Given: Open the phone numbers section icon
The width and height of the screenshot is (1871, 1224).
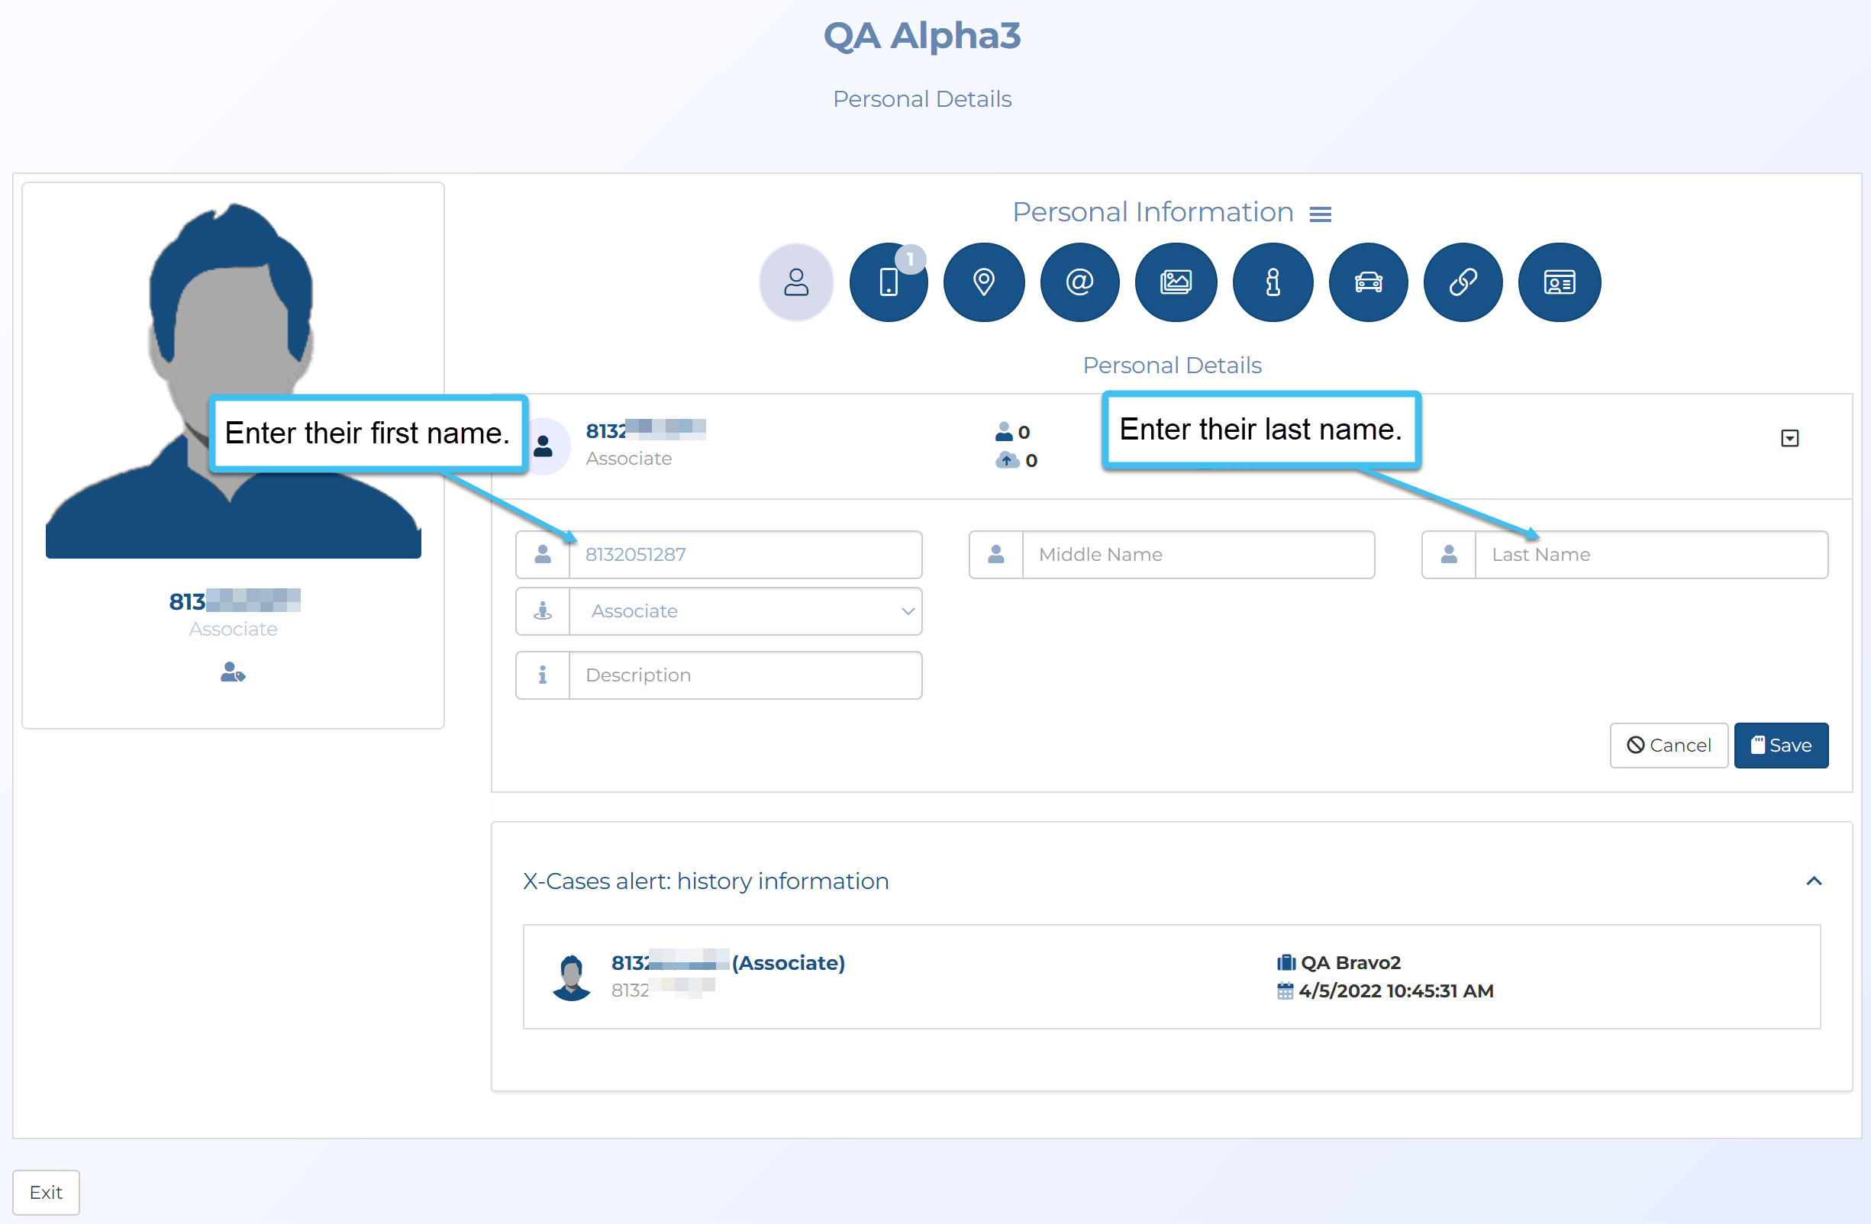Looking at the screenshot, I should 889,282.
